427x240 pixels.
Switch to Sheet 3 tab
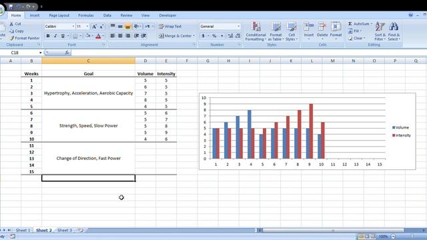pyautogui.click(x=65, y=230)
